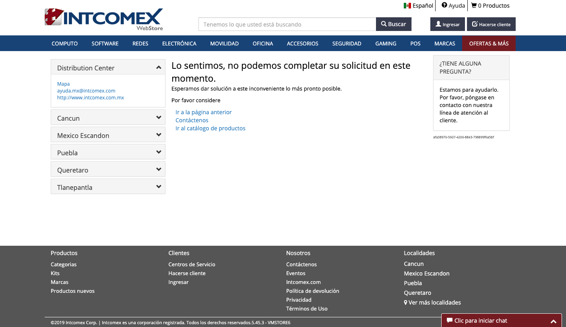Click the ayuda.mx@intcomex.com email link
The height and width of the screenshot is (327, 566).
[x=86, y=91]
